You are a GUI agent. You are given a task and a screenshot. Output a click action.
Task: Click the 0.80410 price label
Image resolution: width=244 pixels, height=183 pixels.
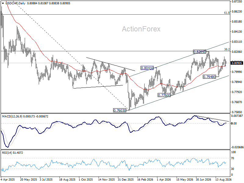147,68
